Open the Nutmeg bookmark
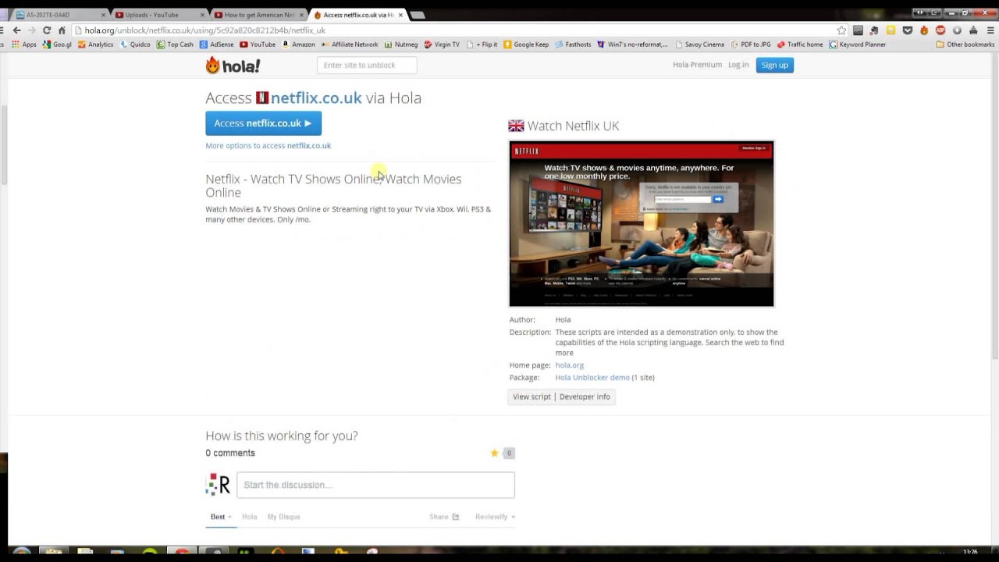The height and width of the screenshot is (562, 999). [x=401, y=44]
